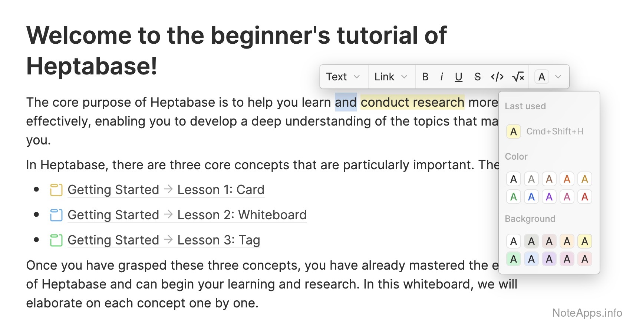
Task: Open the Link dropdown
Action: (391, 77)
